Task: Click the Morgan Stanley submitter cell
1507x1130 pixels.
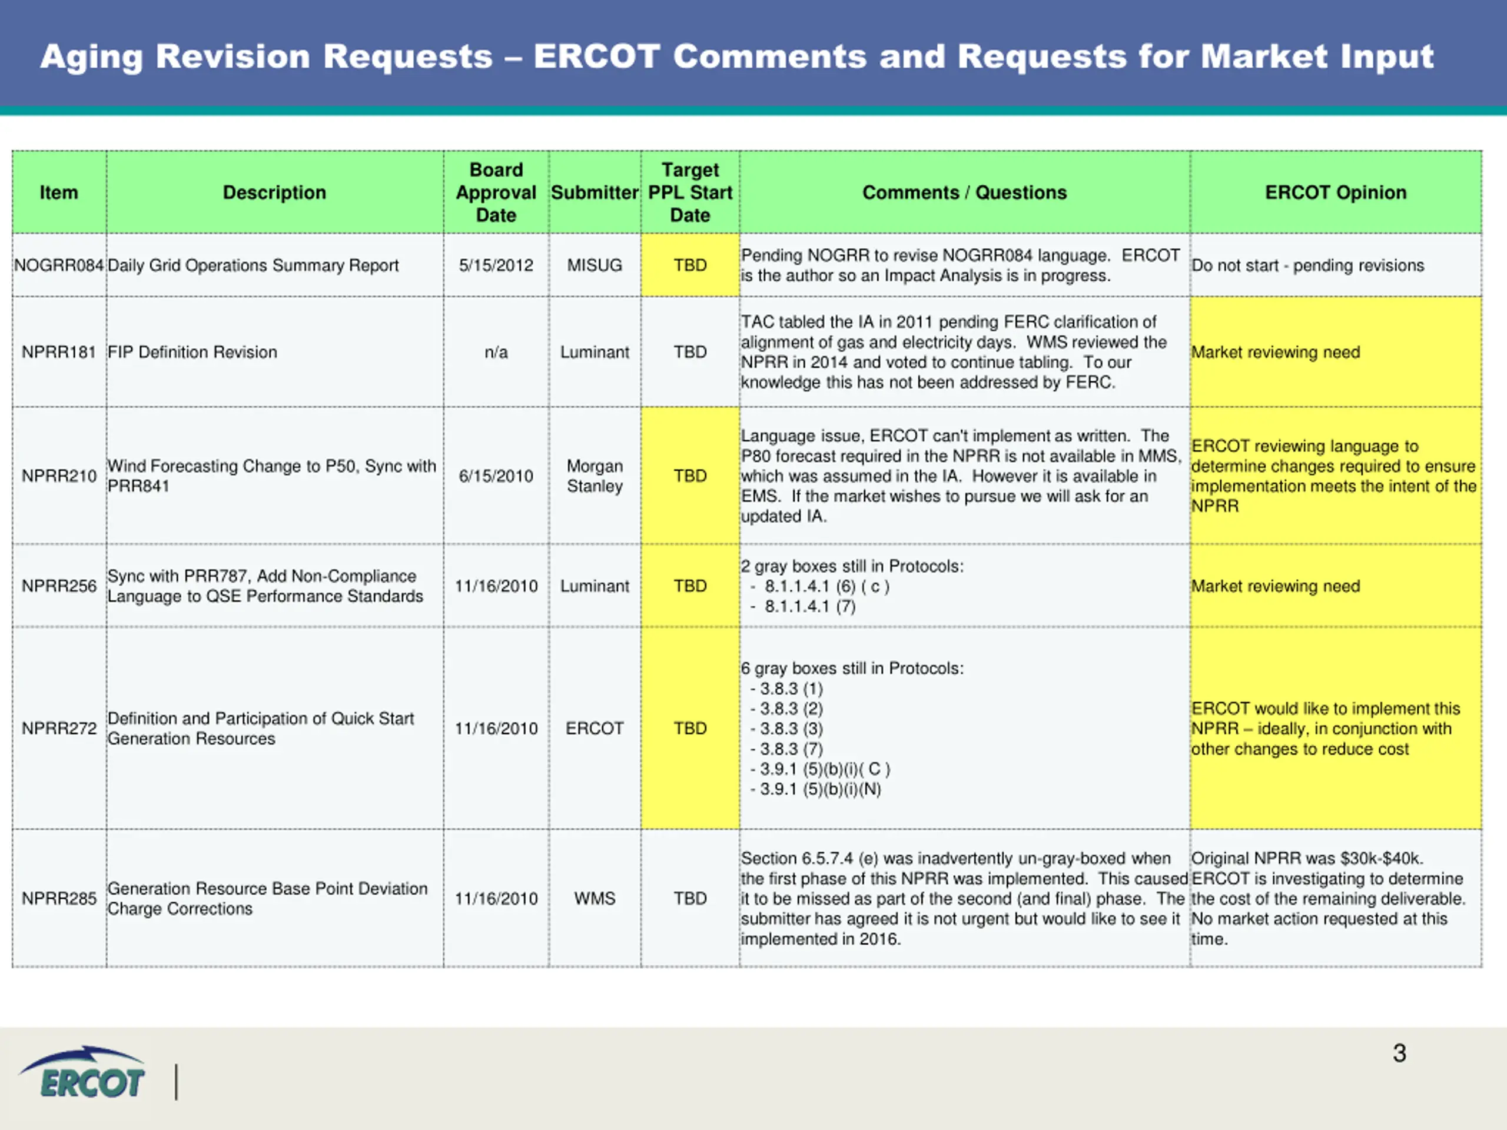Action: click(595, 476)
